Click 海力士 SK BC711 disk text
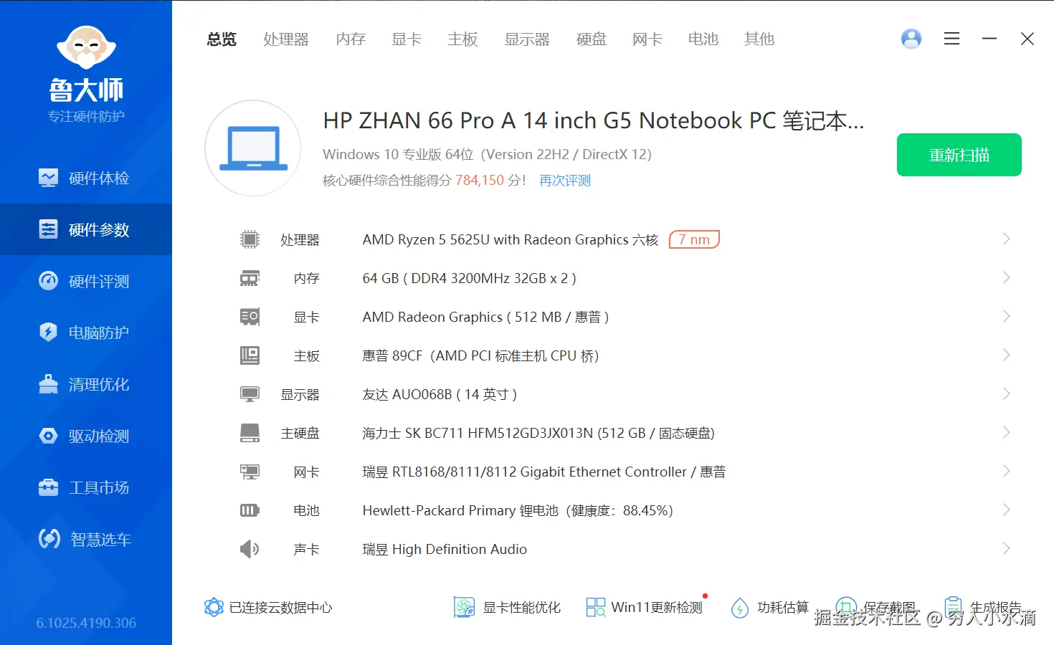 coord(538,434)
